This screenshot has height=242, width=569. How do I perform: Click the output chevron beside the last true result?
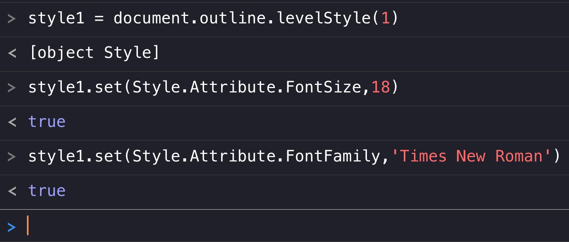pos(12,191)
